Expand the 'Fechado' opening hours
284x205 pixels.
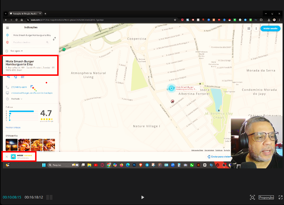(17, 99)
